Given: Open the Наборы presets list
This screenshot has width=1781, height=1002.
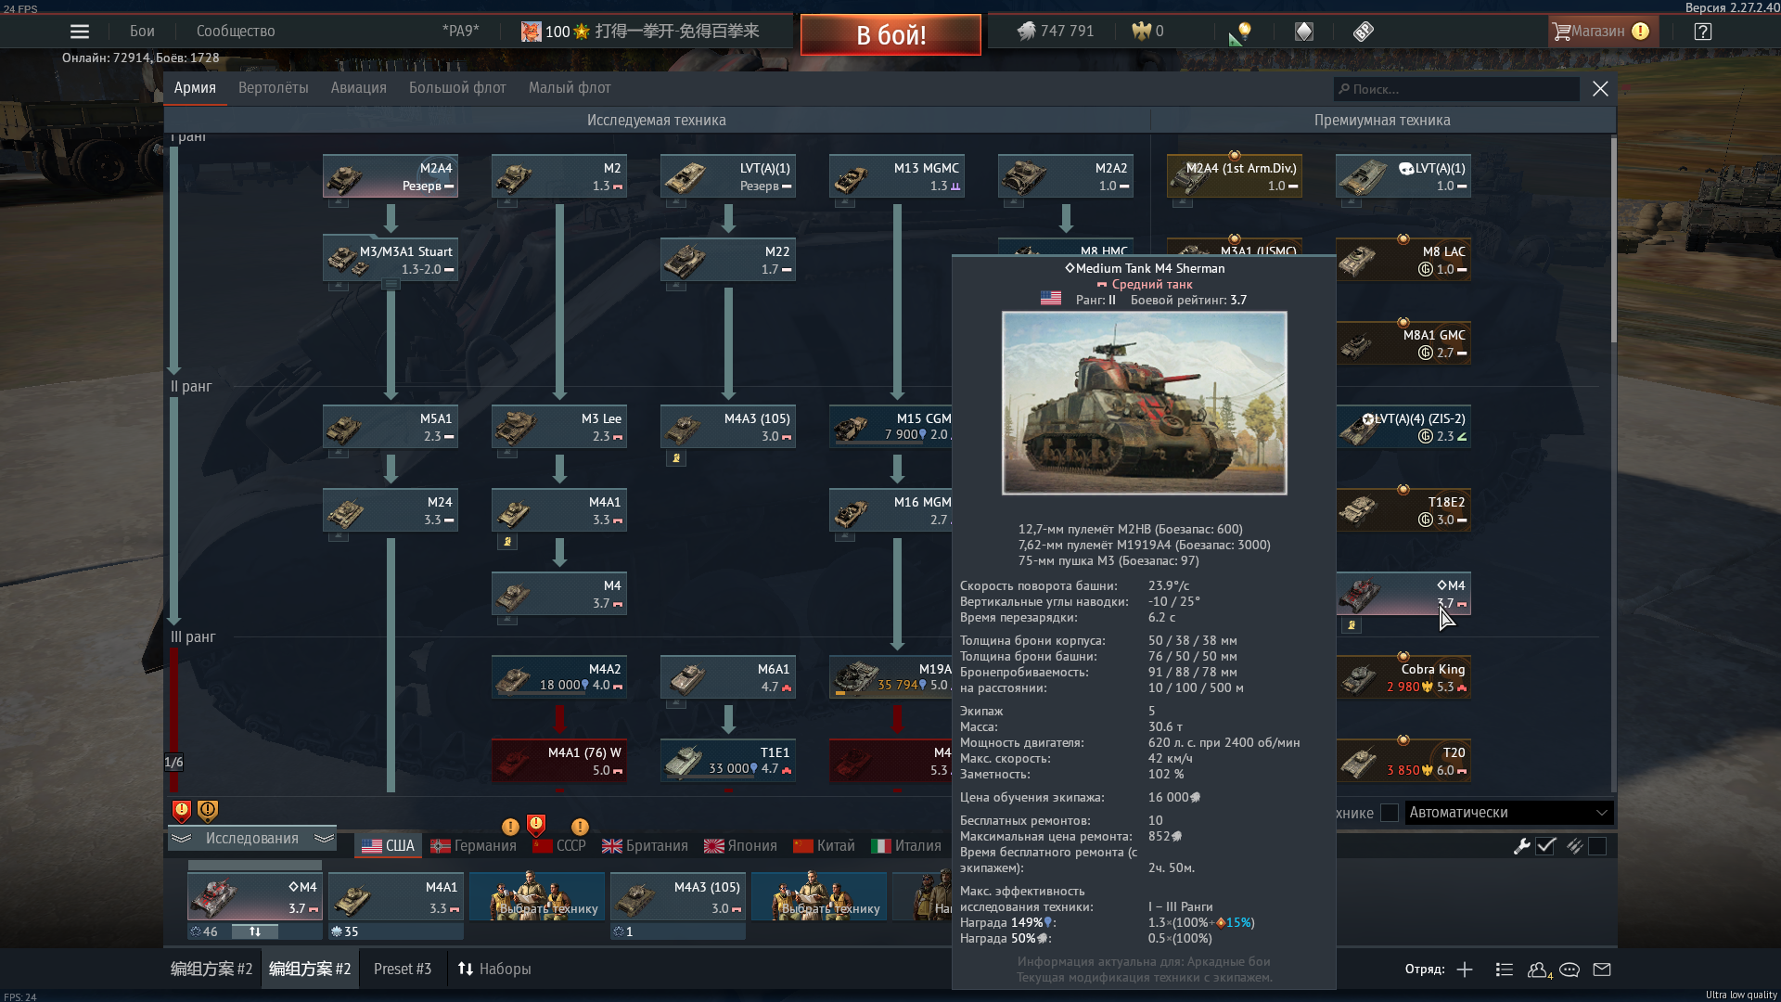Looking at the screenshot, I should 494,970.
